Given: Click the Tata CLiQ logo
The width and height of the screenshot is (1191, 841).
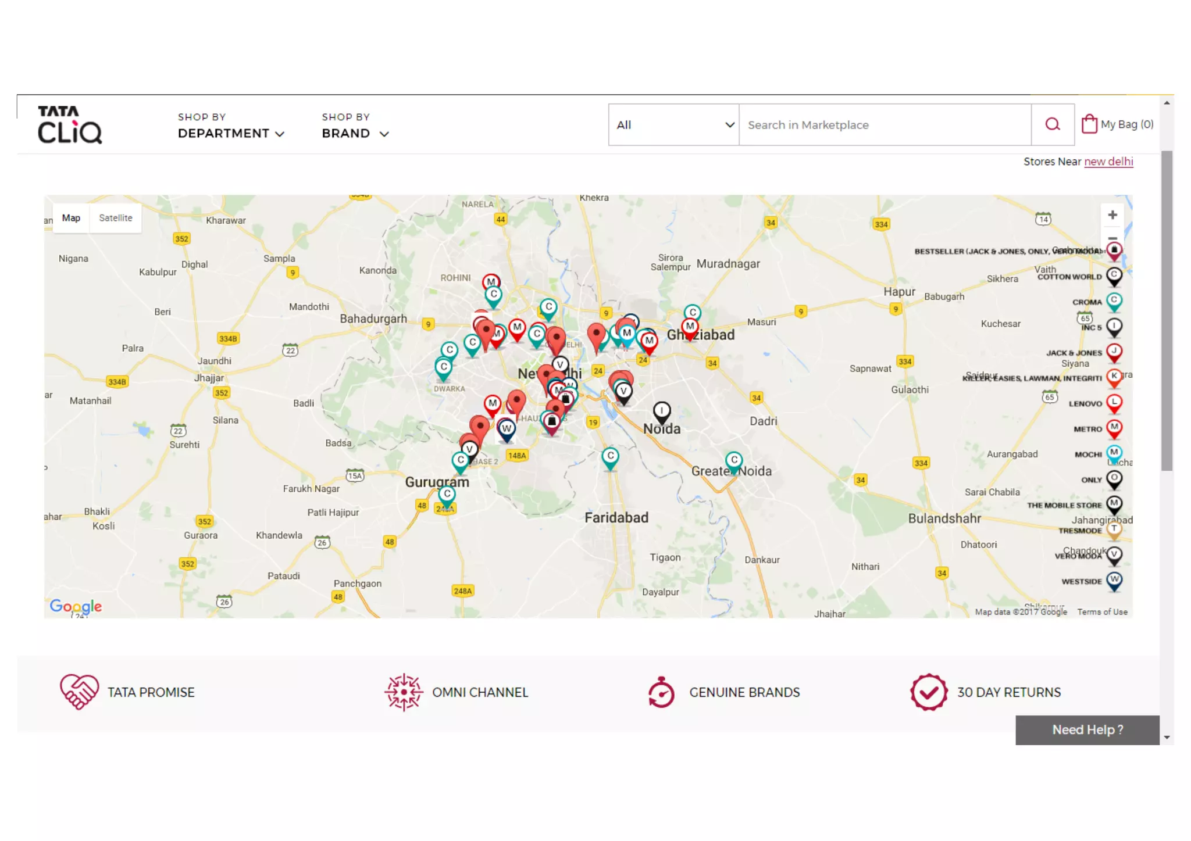Looking at the screenshot, I should [x=70, y=124].
